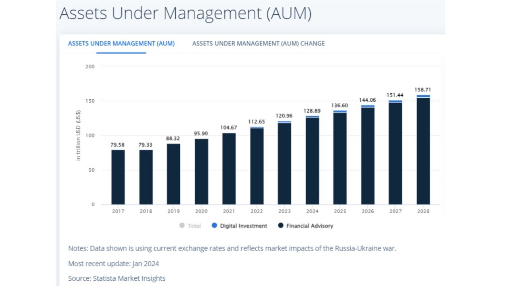
Task: Click the 2028 bar in chart
Action: 423,150
